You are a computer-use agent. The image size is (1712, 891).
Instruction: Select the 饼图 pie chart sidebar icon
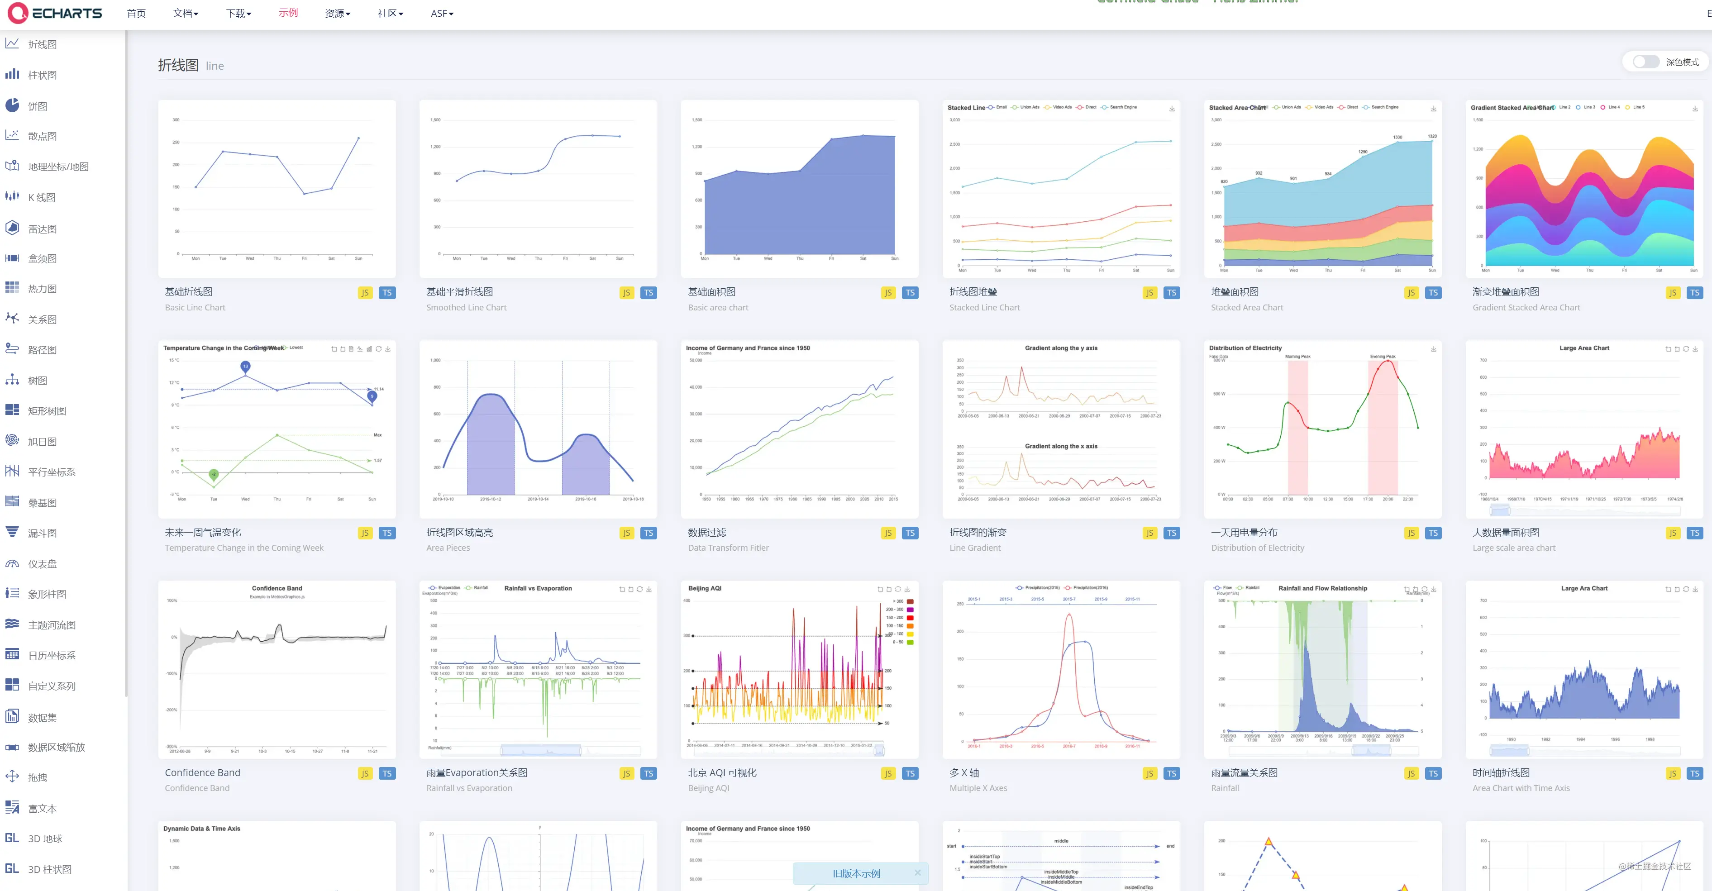12,105
